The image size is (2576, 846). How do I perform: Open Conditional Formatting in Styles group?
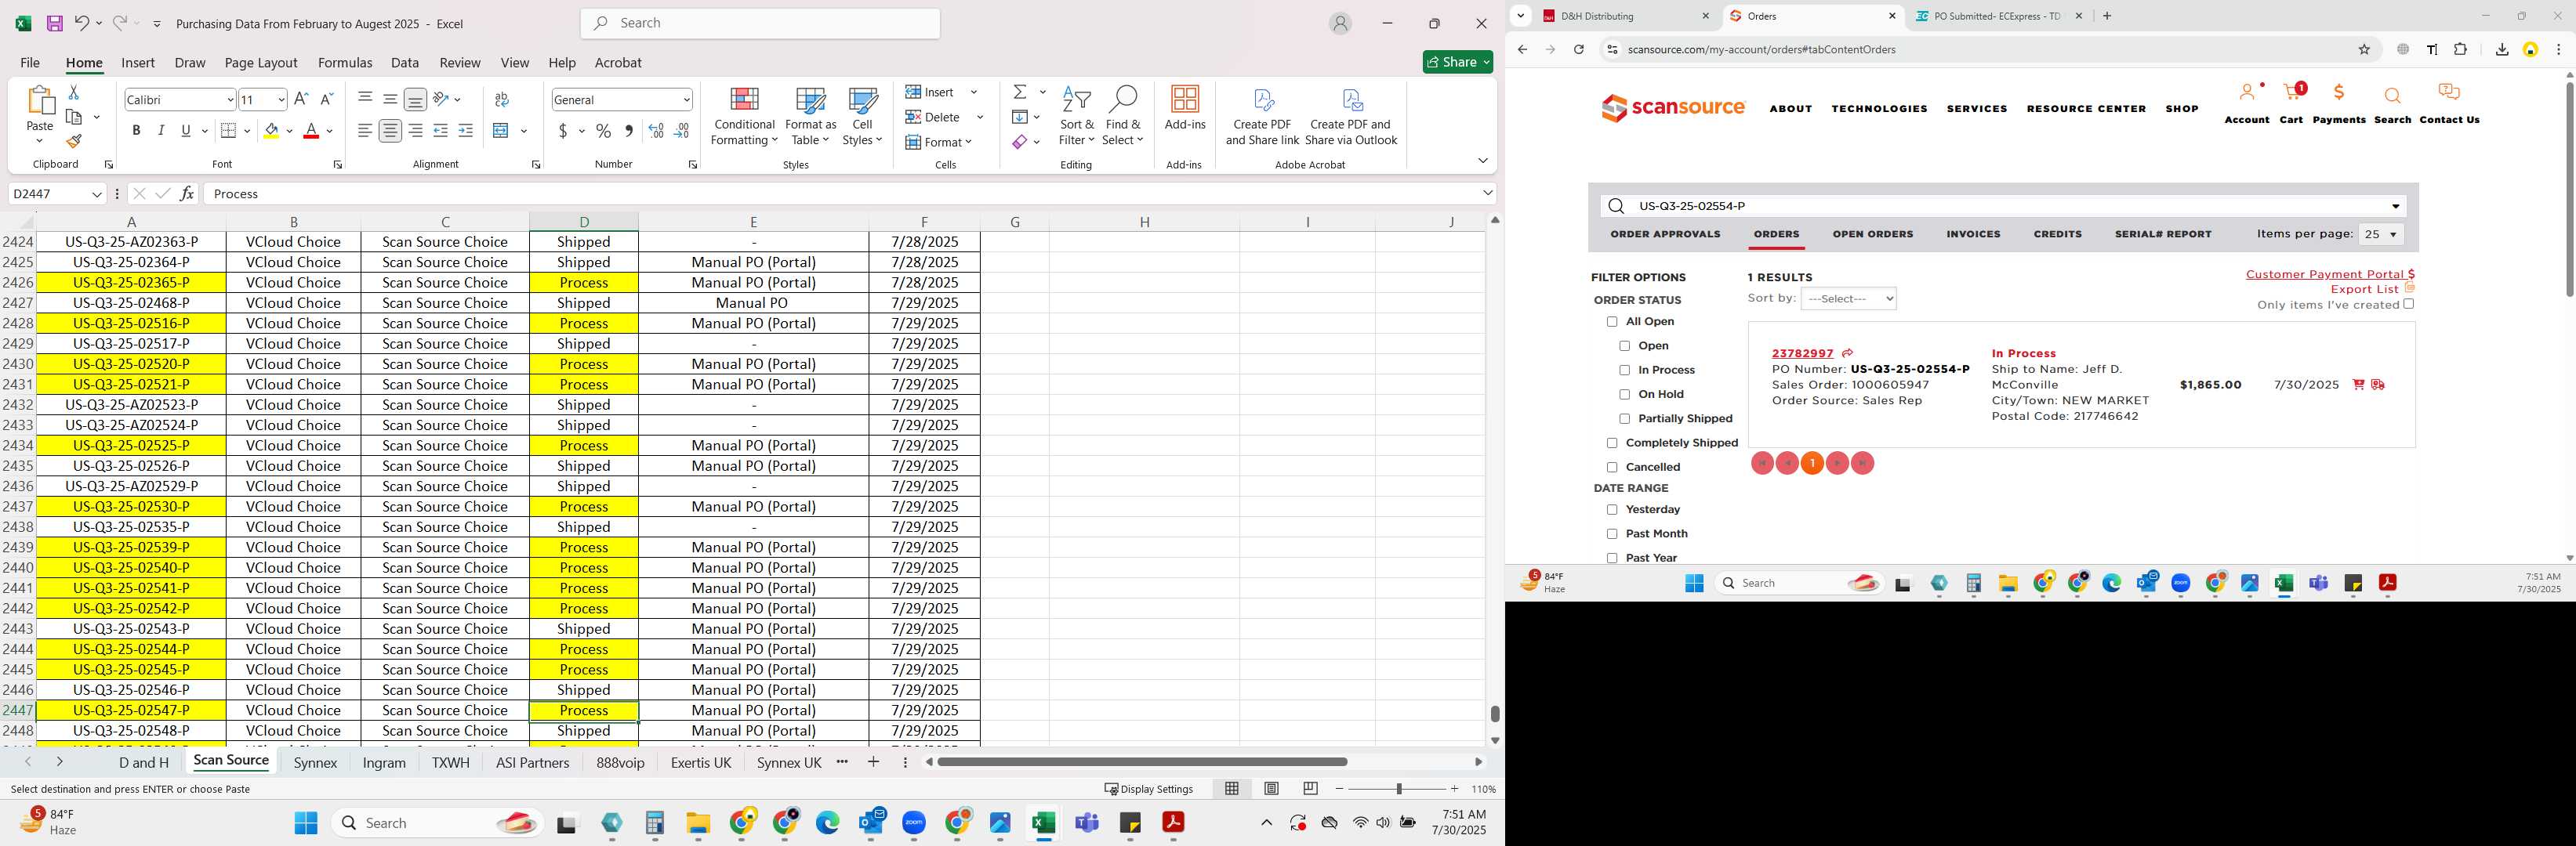743,116
